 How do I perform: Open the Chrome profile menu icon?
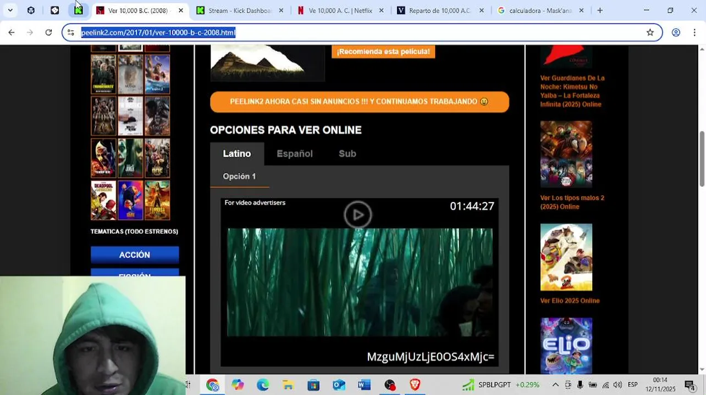[676, 32]
